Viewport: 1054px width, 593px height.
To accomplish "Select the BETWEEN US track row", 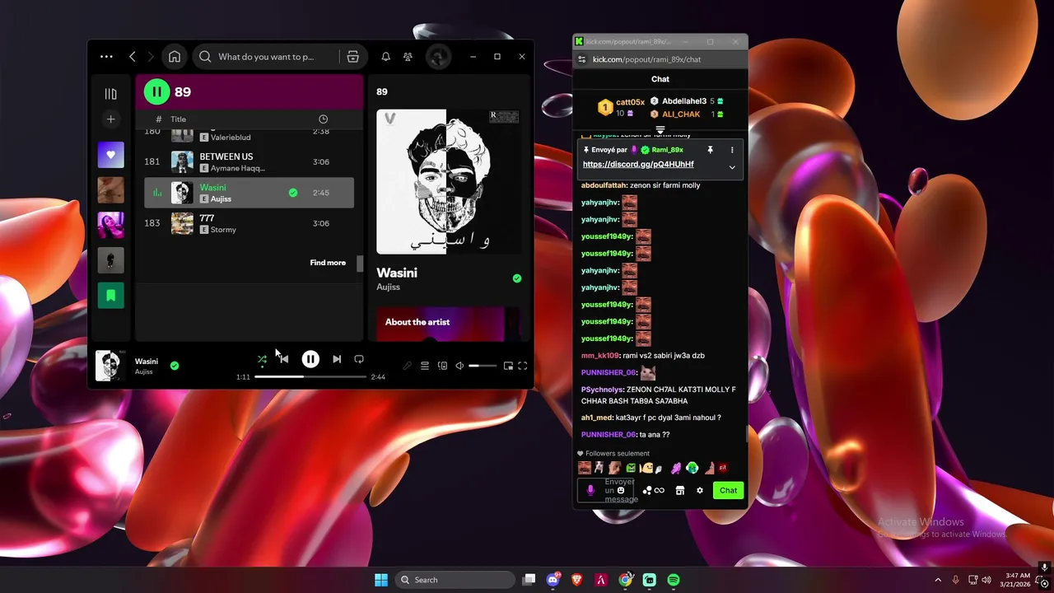I will [249, 162].
